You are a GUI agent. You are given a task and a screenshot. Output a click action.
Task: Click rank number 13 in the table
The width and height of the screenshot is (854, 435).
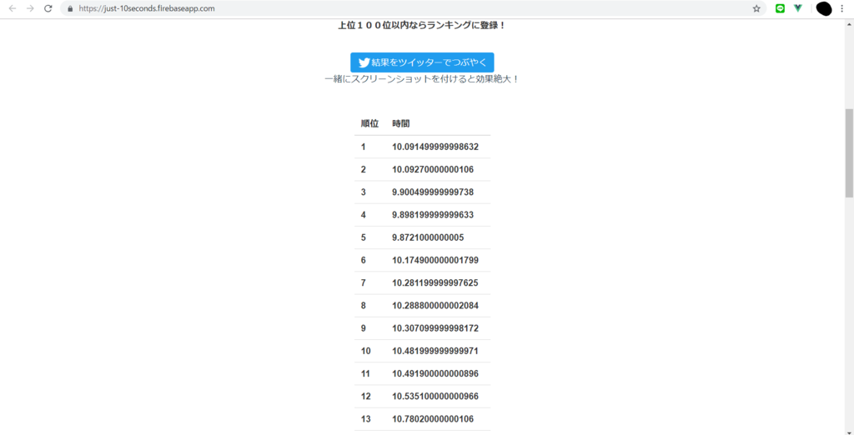click(365, 418)
